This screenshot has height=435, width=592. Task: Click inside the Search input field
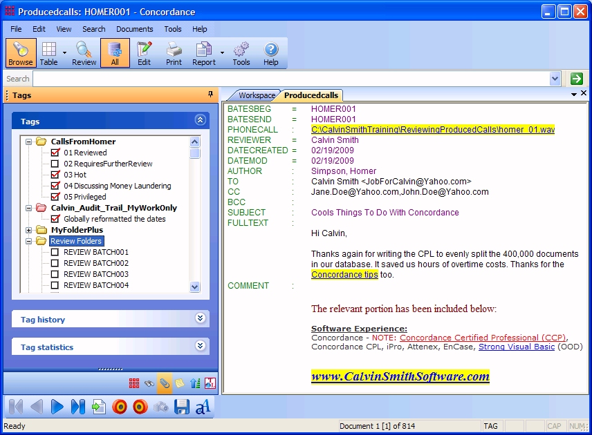pos(290,79)
